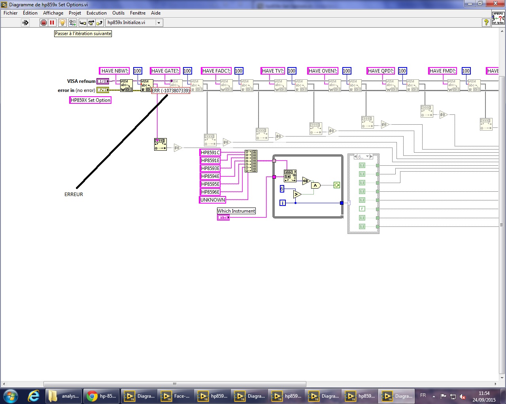
Task: Open the Windows Start menu
Action: 10,396
